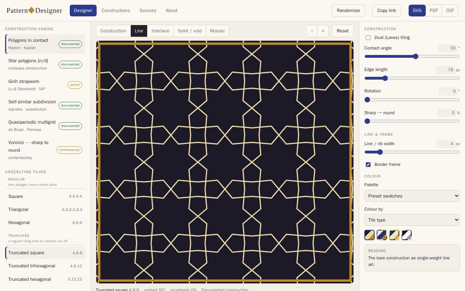Uncheck the Border frame checkbox

coord(368,164)
